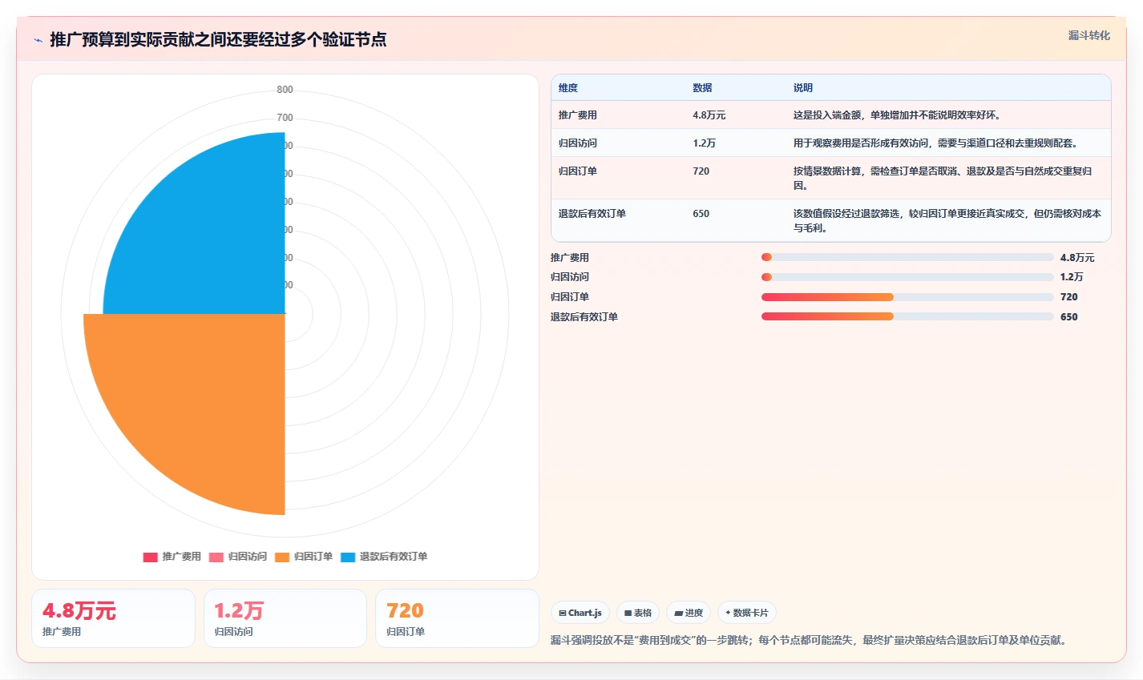Open the 1.2万 归因访问 metric card
This screenshot has height=680, width=1143.
click(x=285, y=618)
